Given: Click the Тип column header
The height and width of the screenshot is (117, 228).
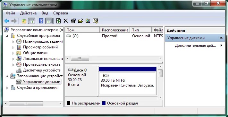Looking at the screenshot, I should [x=141, y=30].
